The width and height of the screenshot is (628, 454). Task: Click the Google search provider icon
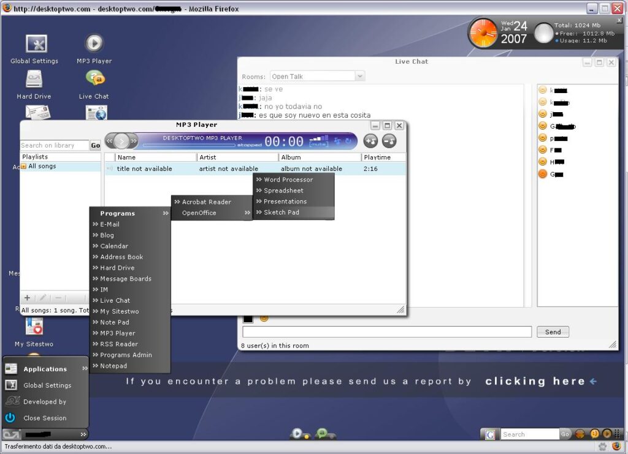490,434
